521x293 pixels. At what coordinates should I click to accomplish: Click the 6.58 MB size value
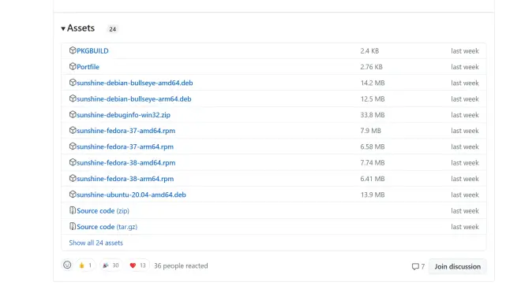pyautogui.click(x=373, y=146)
